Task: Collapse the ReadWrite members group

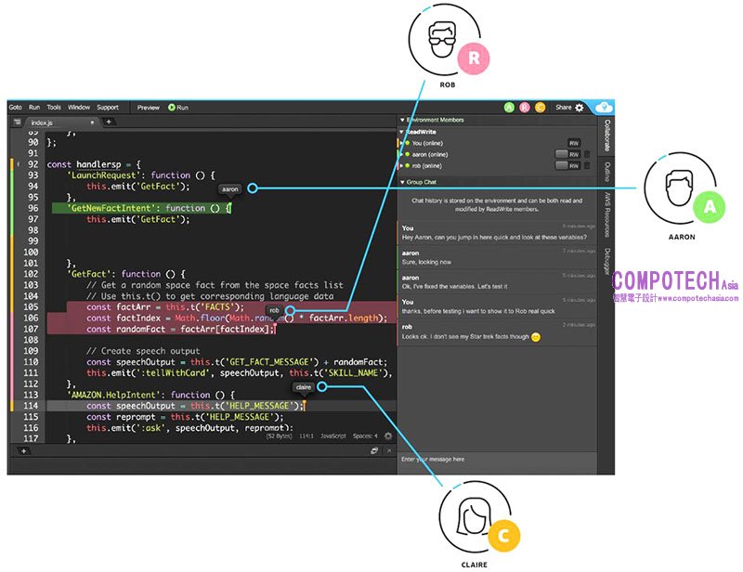Action: pos(403,132)
